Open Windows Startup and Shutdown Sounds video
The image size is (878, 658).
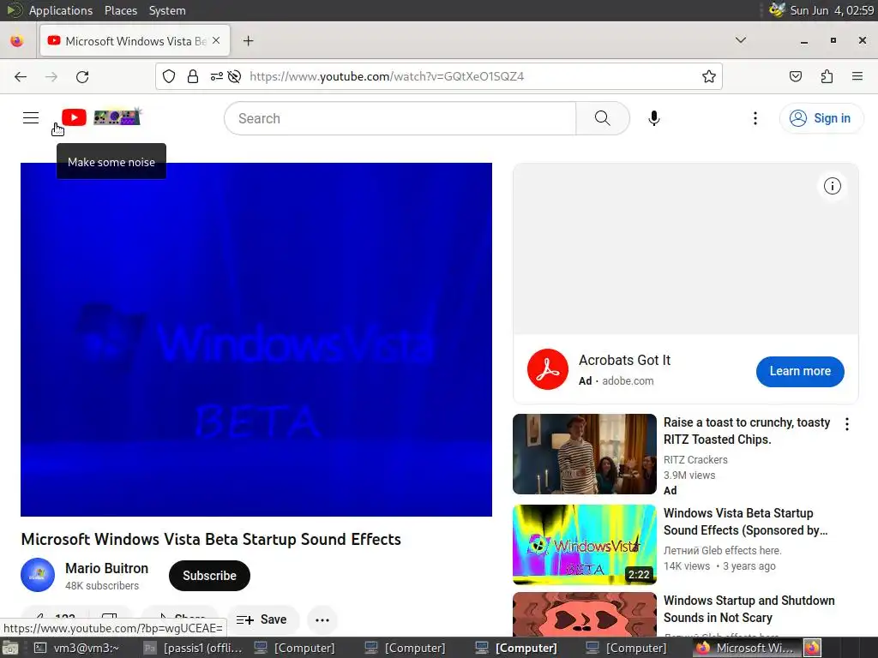pos(749,609)
